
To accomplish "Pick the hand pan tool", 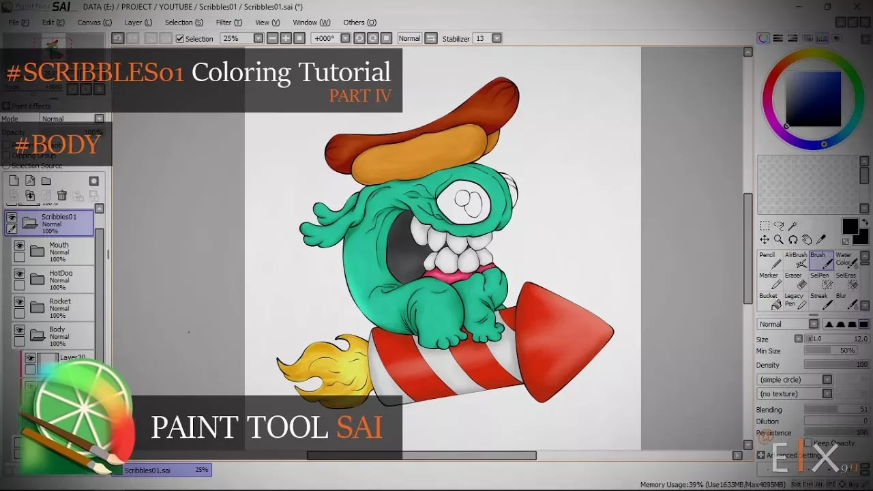I will (x=807, y=239).
